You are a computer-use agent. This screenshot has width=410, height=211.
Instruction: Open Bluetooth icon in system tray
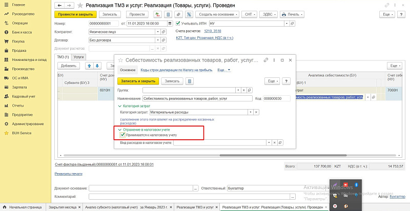pos(356,184)
